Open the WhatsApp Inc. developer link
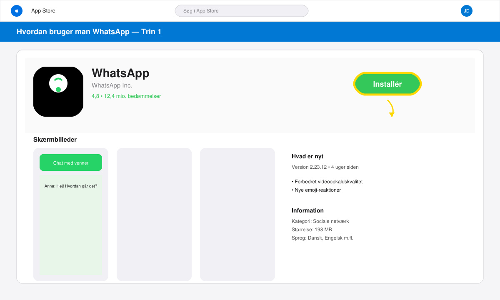 [112, 85]
